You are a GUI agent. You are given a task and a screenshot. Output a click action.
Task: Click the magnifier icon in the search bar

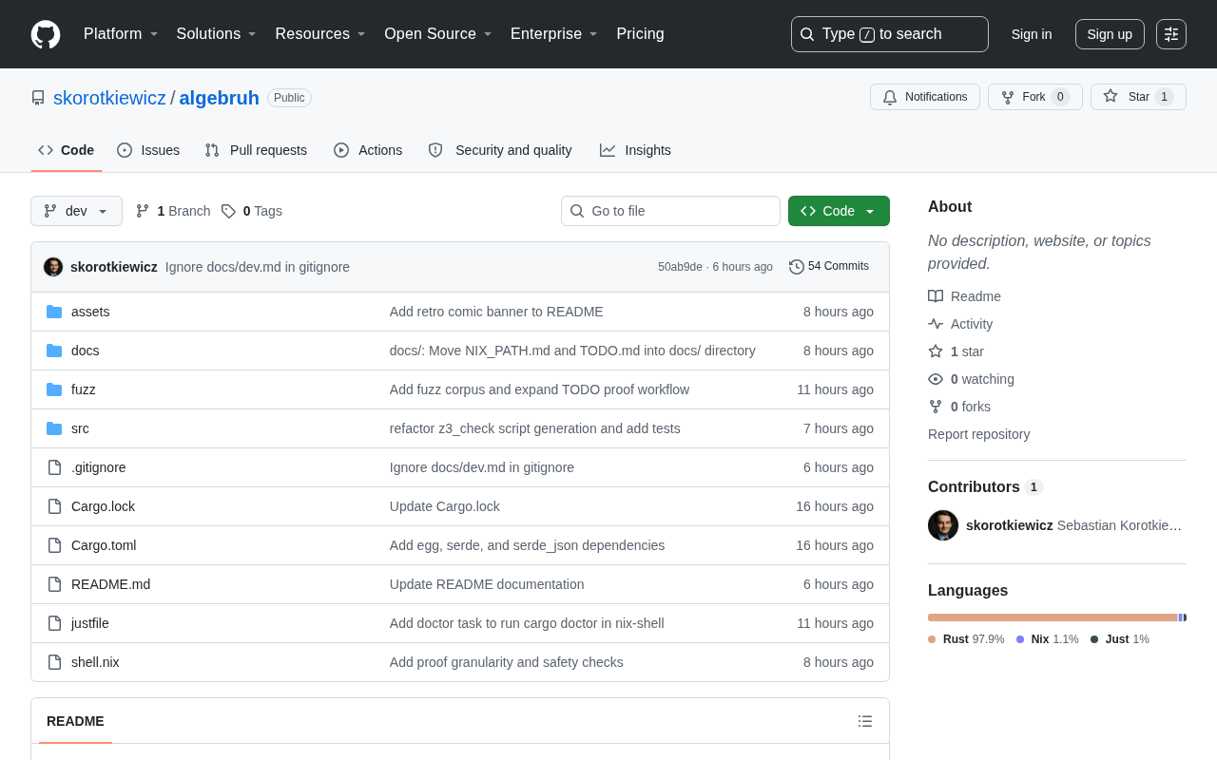coord(807,34)
